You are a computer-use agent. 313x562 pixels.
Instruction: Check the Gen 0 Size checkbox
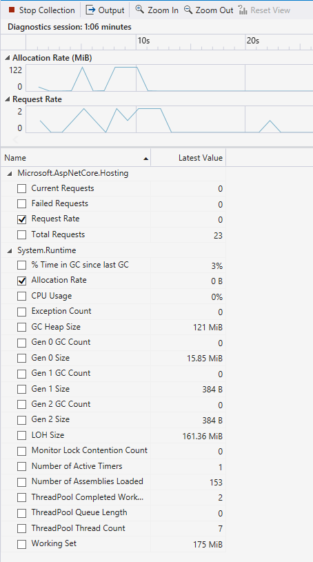[x=22, y=358]
